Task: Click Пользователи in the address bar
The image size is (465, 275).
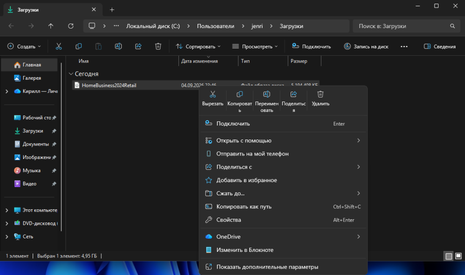Action: click(x=216, y=26)
